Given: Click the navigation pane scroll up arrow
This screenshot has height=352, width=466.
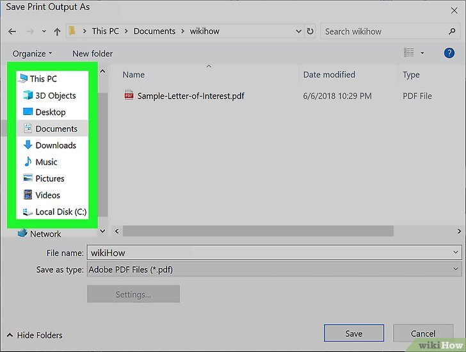Looking at the screenshot, I should pos(102,71).
